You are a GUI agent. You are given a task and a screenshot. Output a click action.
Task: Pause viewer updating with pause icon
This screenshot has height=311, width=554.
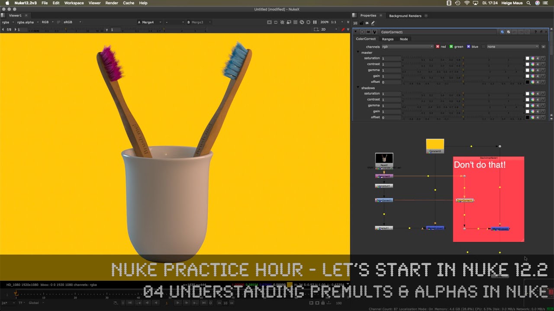pyautogui.click(x=315, y=22)
